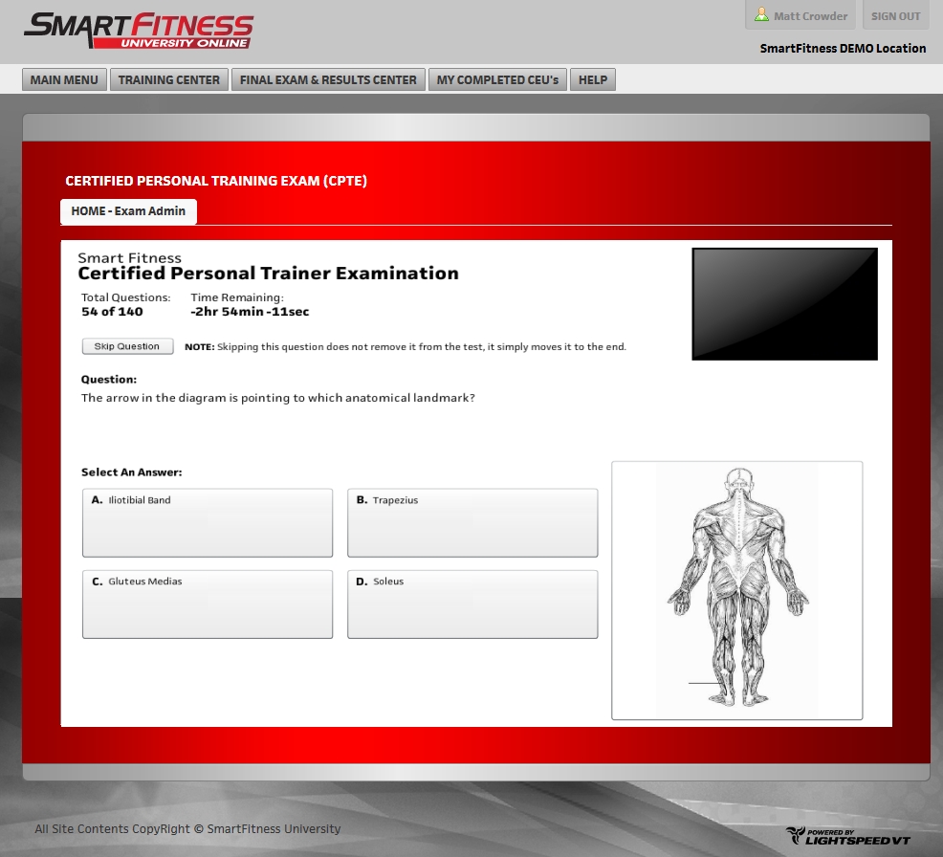
Task: Pick answer C, Gluteus Medias
Action: 208,604
